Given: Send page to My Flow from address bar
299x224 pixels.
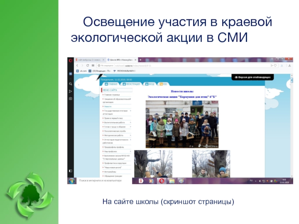Looking at the screenshot, I should click(272, 66).
